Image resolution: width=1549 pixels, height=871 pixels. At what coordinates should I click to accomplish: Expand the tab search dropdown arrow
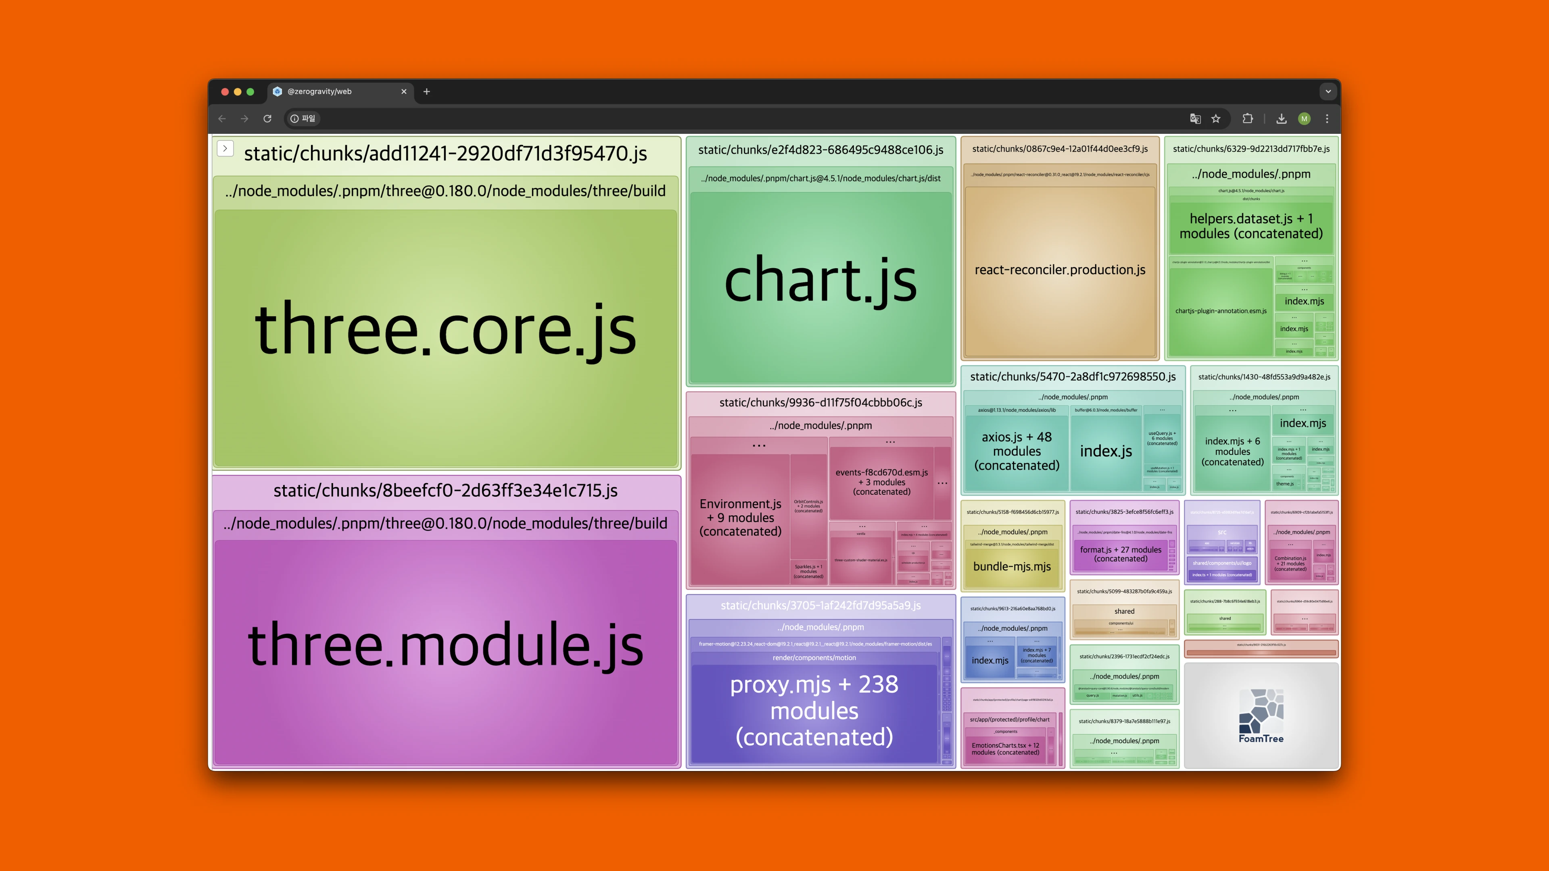click(x=1328, y=92)
